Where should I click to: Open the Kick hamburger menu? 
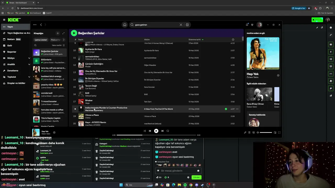coord(4,20)
